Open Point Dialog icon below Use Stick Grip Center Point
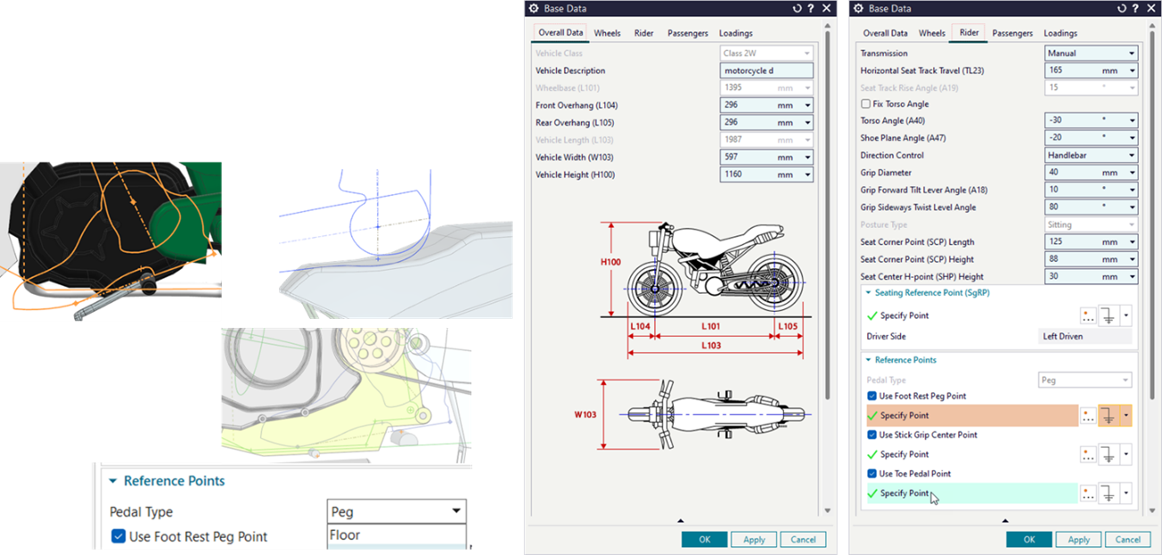The image size is (1162, 555). coord(1088,454)
